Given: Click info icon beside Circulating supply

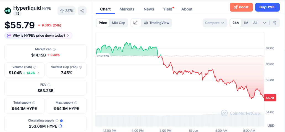Looking at the screenshot, I should [x=57, y=121].
